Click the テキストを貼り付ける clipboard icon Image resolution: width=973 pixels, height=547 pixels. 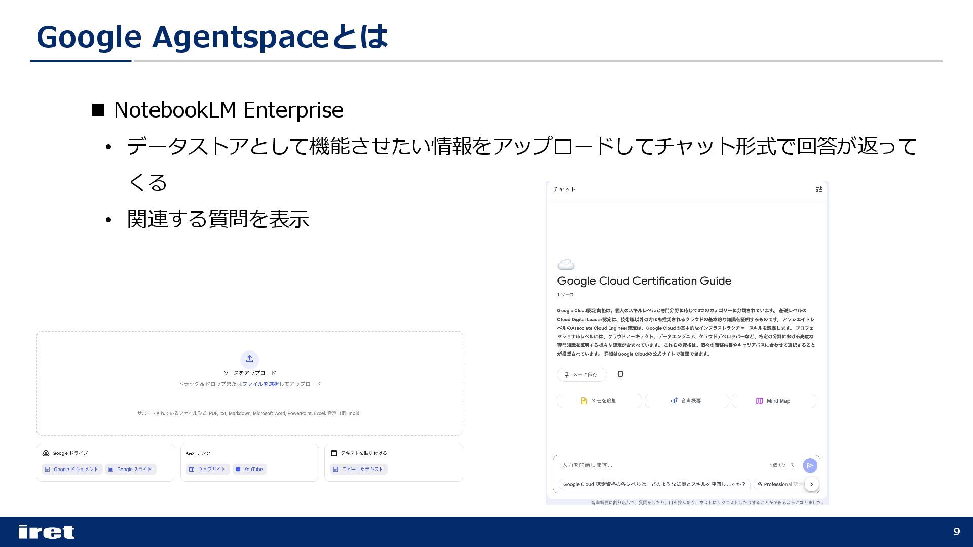click(334, 453)
